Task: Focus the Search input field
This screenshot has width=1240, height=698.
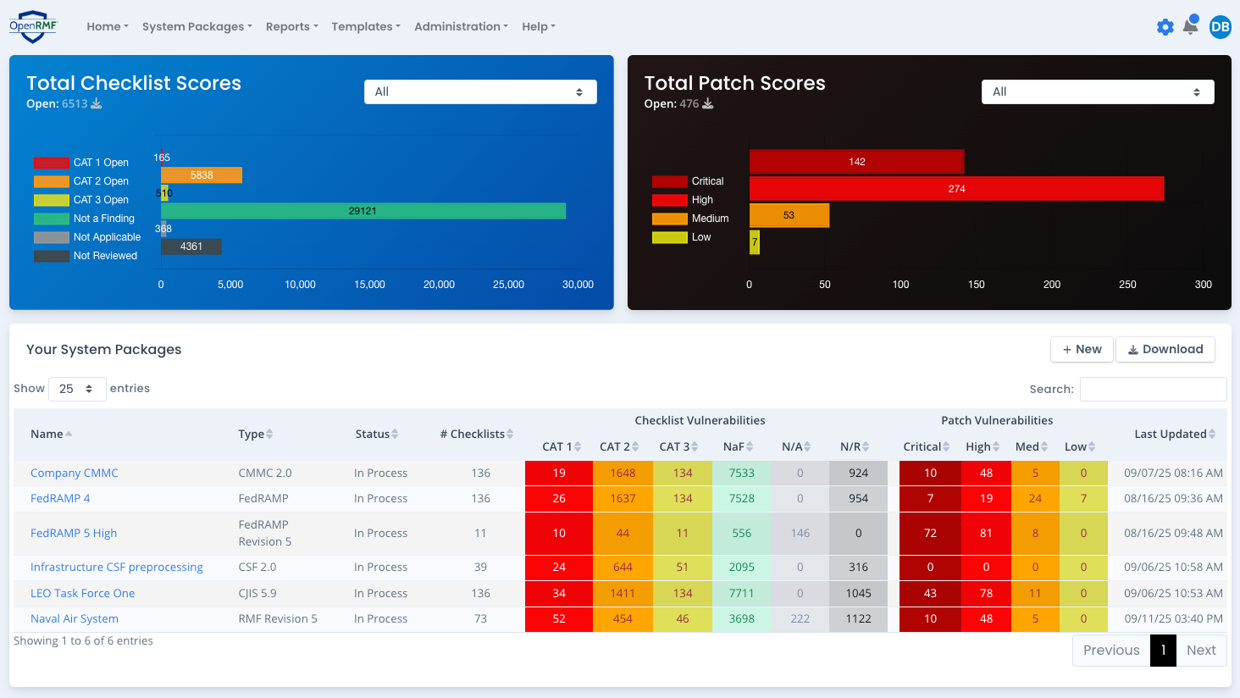Action: (x=1153, y=389)
